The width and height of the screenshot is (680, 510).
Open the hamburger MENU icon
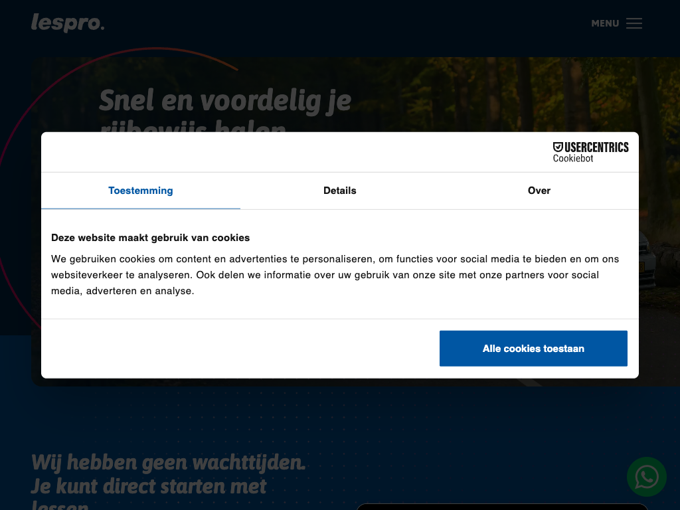(634, 23)
